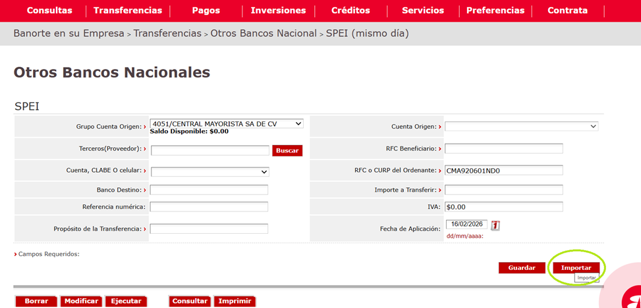Expand the Cuenta Origen dropdown

point(522,127)
